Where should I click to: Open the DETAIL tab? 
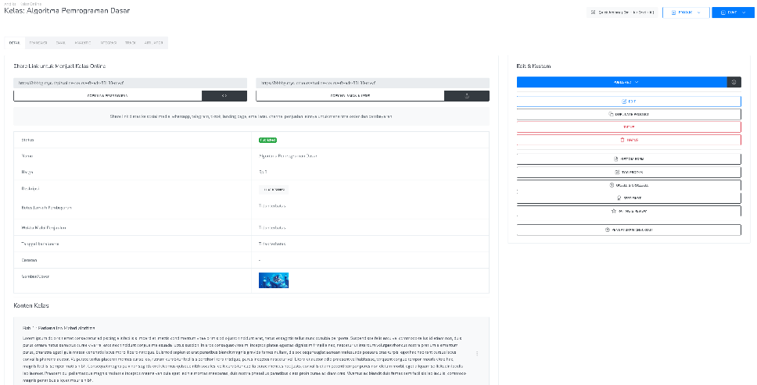pos(15,43)
